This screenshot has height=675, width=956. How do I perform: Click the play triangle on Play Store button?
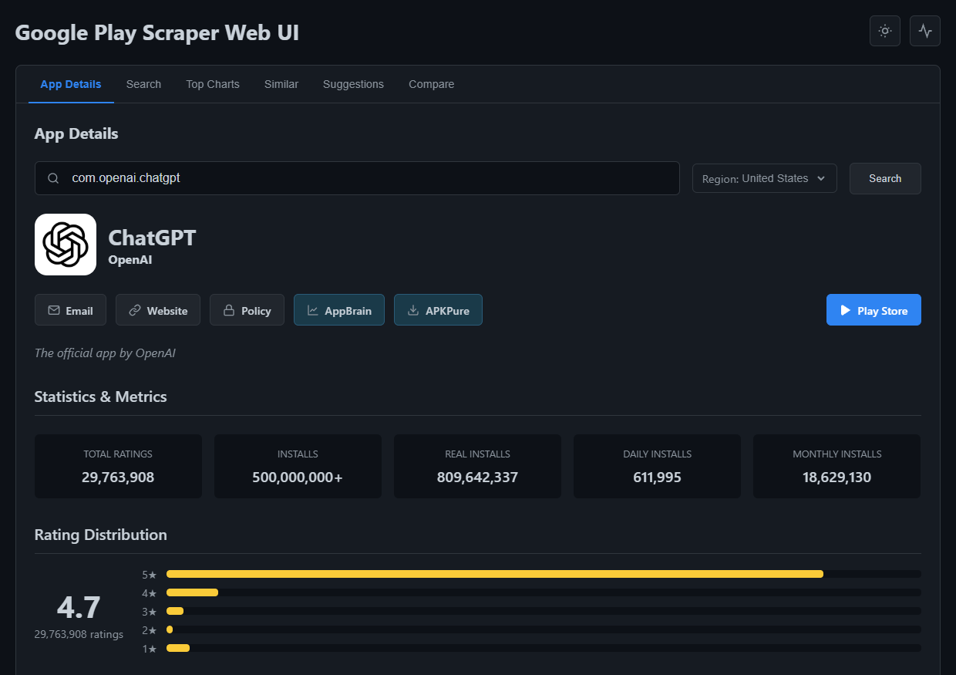point(846,310)
